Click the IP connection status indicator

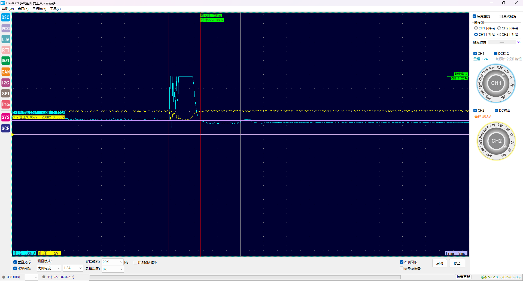(x=58, y=277)
